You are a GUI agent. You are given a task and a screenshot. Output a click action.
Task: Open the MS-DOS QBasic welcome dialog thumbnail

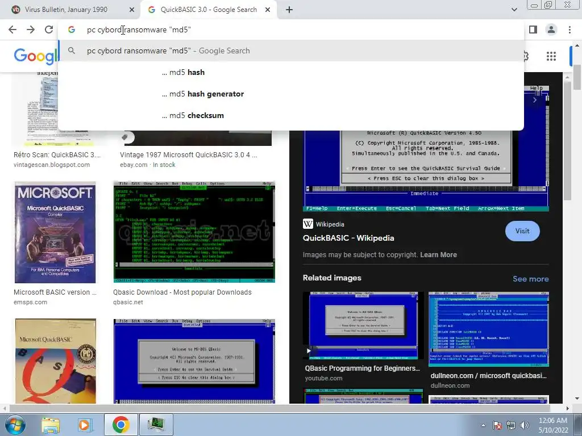[194, 361]
